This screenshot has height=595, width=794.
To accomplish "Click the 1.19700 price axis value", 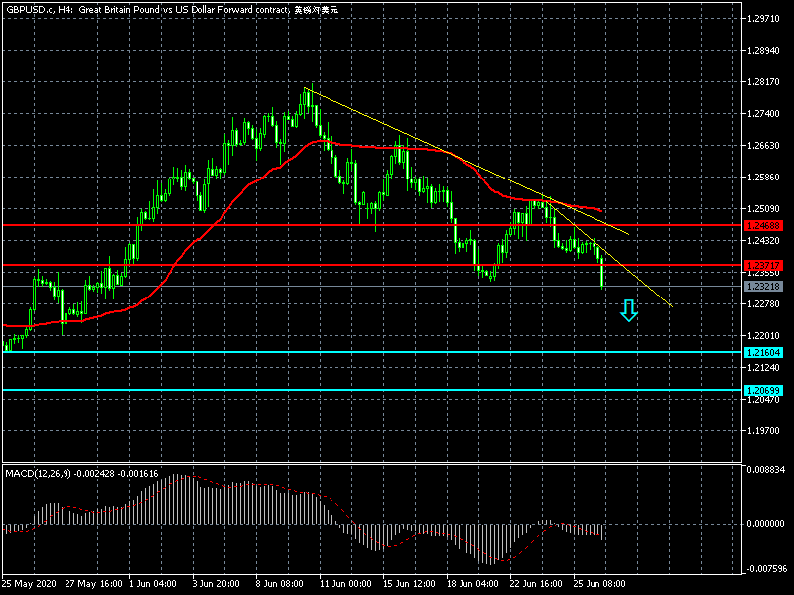I will click(x=763, y=431).
